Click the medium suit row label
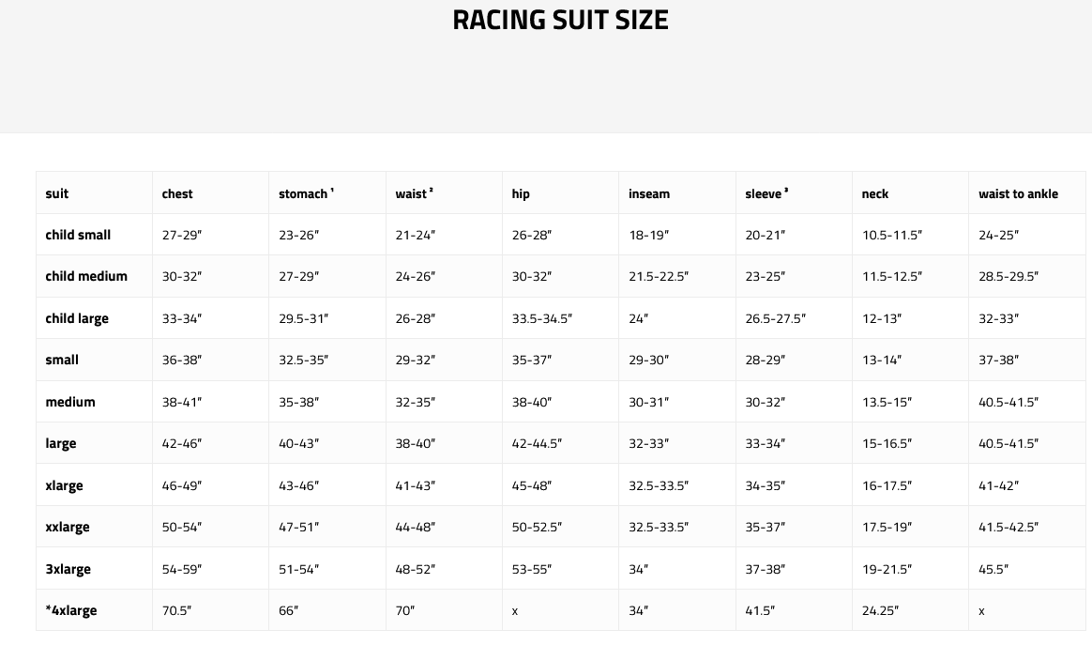The width and height of the screenshot is (1092, 645). 70,402
